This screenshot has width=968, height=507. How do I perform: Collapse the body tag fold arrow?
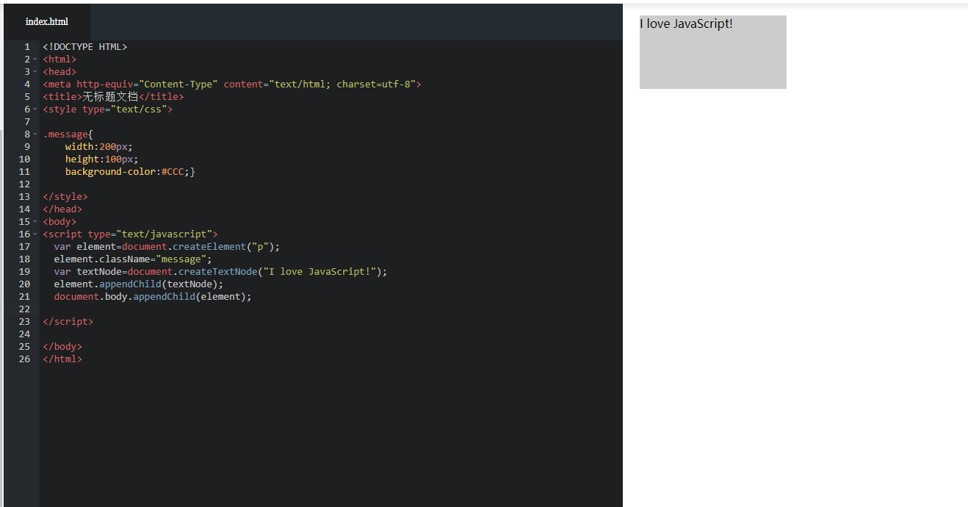(x=35, y=222)
